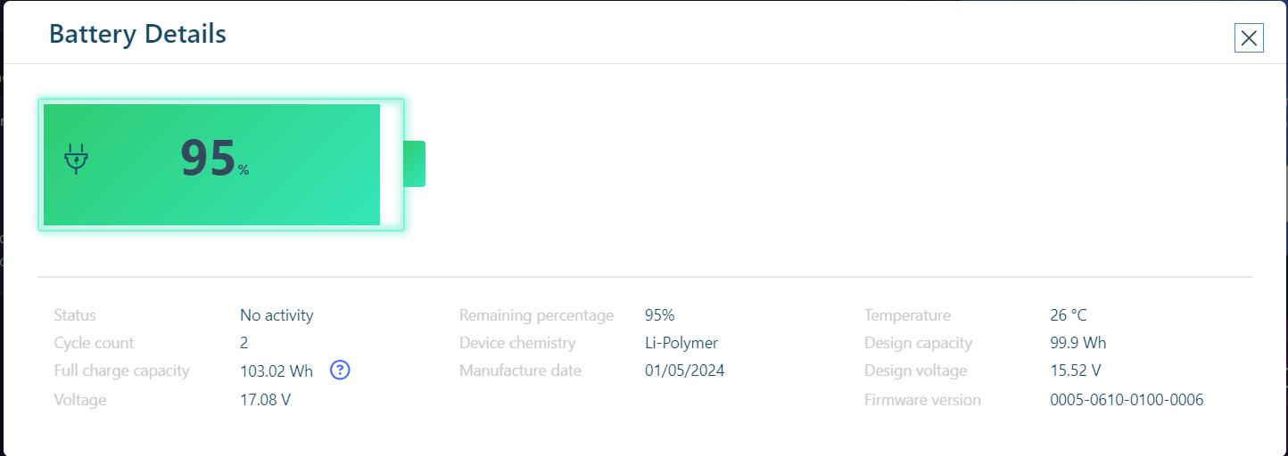Click the battery terminal nub graphic
This screenshot has height=456, width=1288.
414,164
